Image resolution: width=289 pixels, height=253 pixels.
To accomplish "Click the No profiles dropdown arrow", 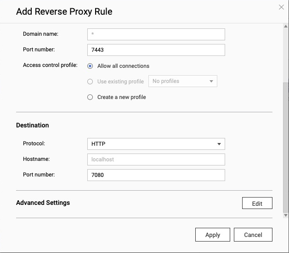I will click(211, 82).
